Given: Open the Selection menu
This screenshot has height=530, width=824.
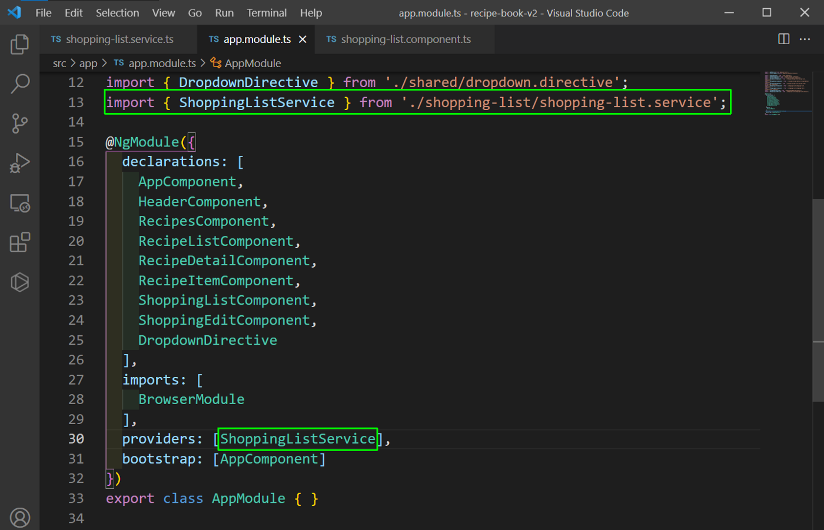Looking at the screenshot, I should click(x=117, y=12).
